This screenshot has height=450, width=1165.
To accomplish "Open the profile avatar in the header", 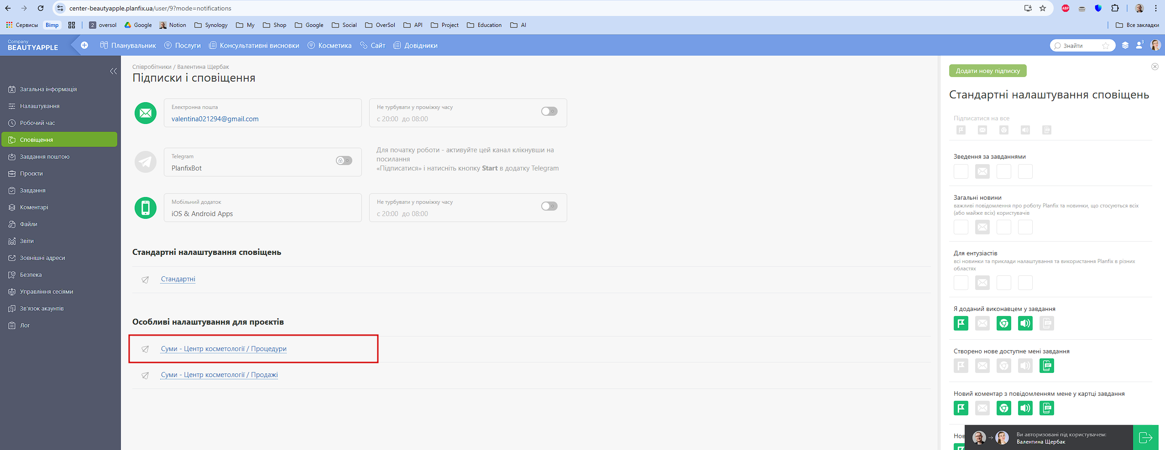I will click(1155, 45).
